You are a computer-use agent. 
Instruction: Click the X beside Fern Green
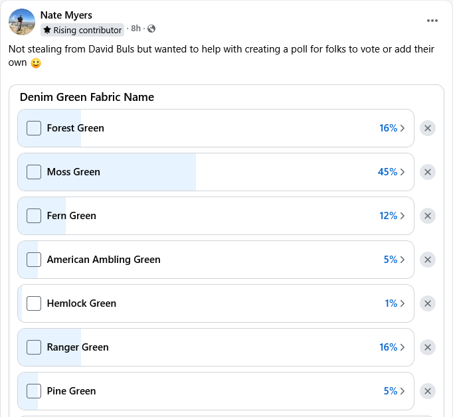coord(428,216)
